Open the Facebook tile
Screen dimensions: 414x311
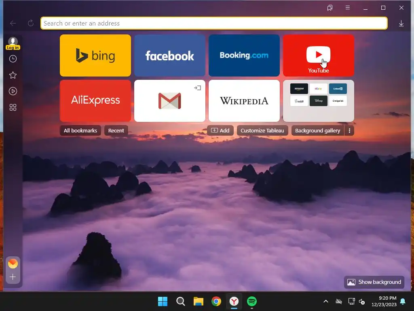point(170,55)
